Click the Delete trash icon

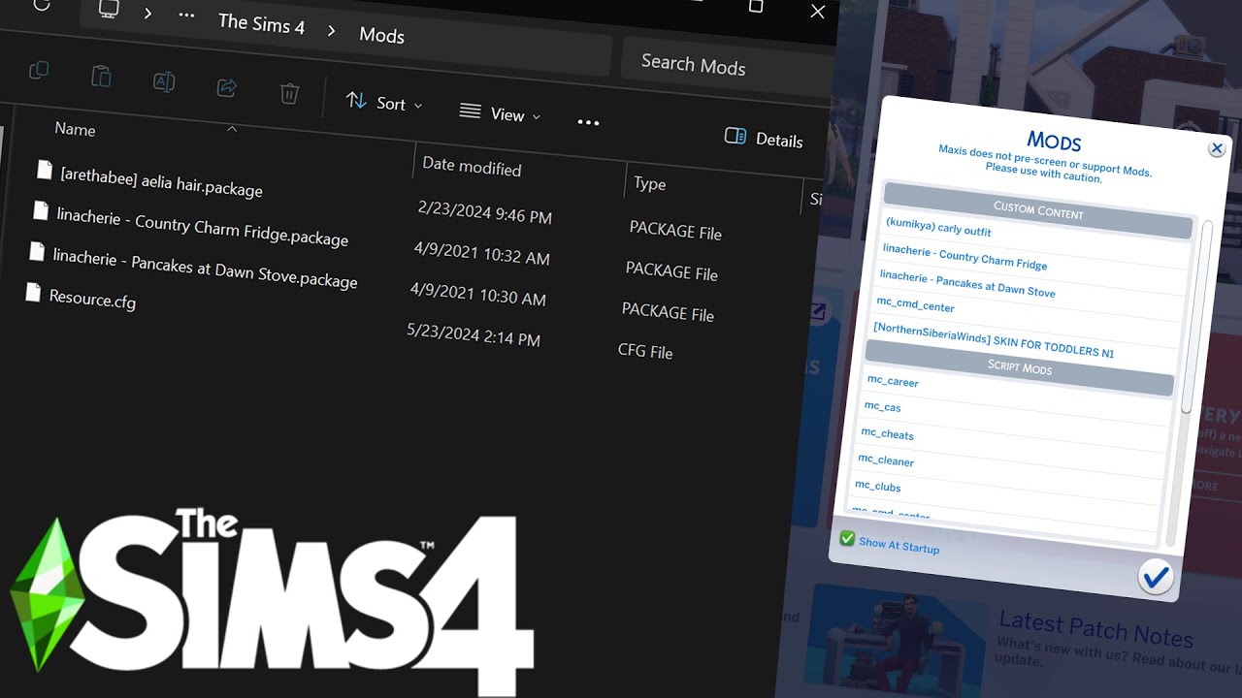point(289,93)
